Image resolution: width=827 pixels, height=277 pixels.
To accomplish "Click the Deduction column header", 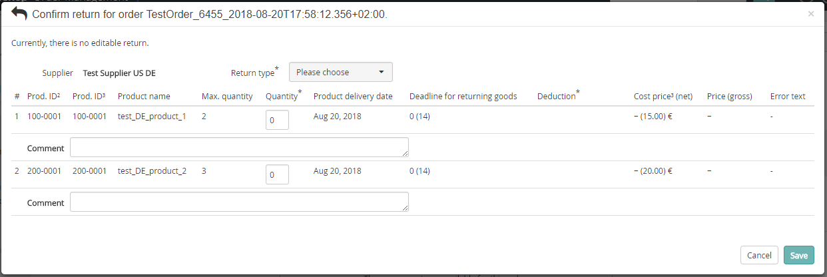I will (x=558, y=95).
